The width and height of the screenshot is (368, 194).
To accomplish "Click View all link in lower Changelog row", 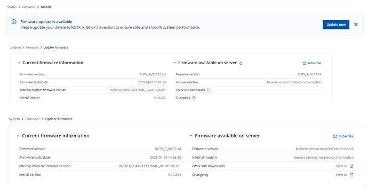I will coord(341,175).
